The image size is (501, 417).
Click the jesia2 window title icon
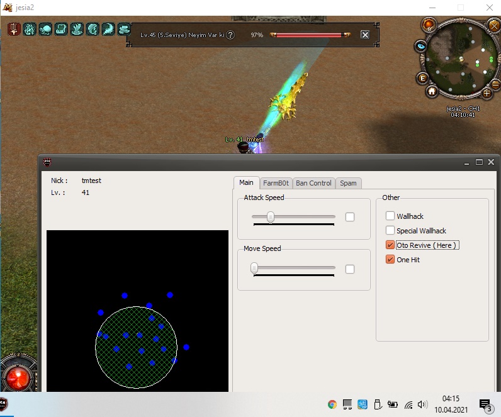click(x=8, y=8)
